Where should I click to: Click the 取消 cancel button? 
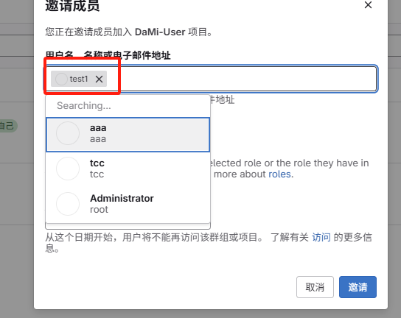coord(315,287)
